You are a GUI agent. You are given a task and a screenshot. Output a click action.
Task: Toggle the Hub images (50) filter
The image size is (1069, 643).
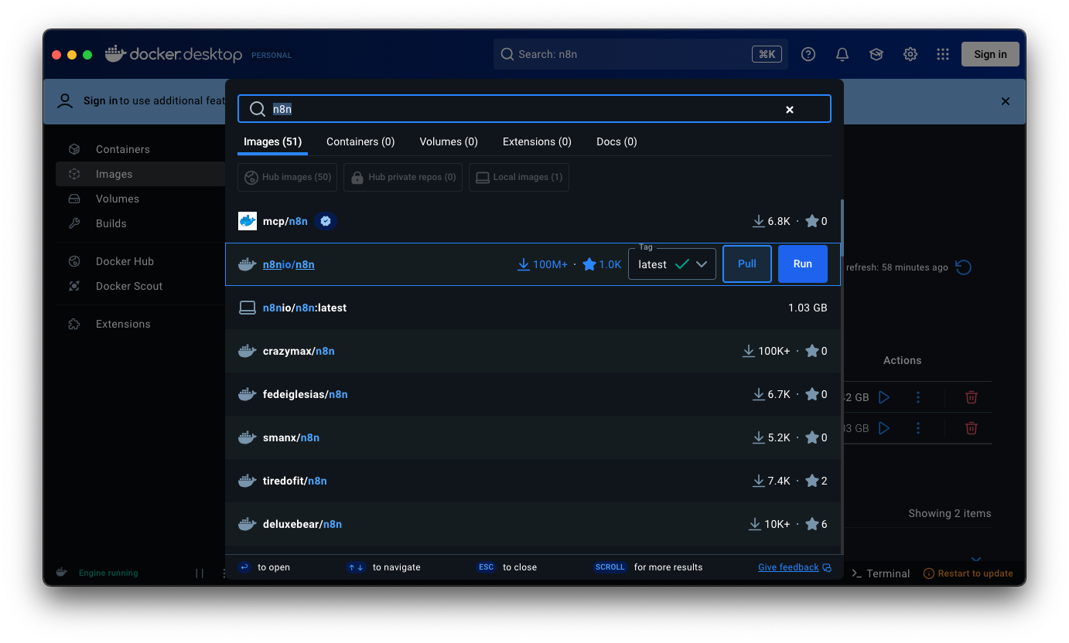(288, 177)
